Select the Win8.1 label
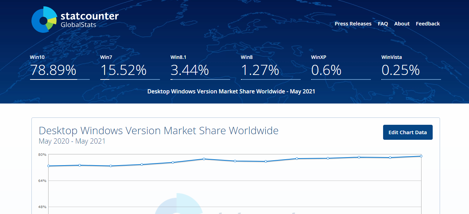Screen dimensions: 469x214 178,57
